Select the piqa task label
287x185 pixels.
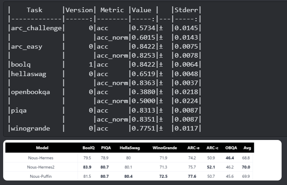coord(19,110)
